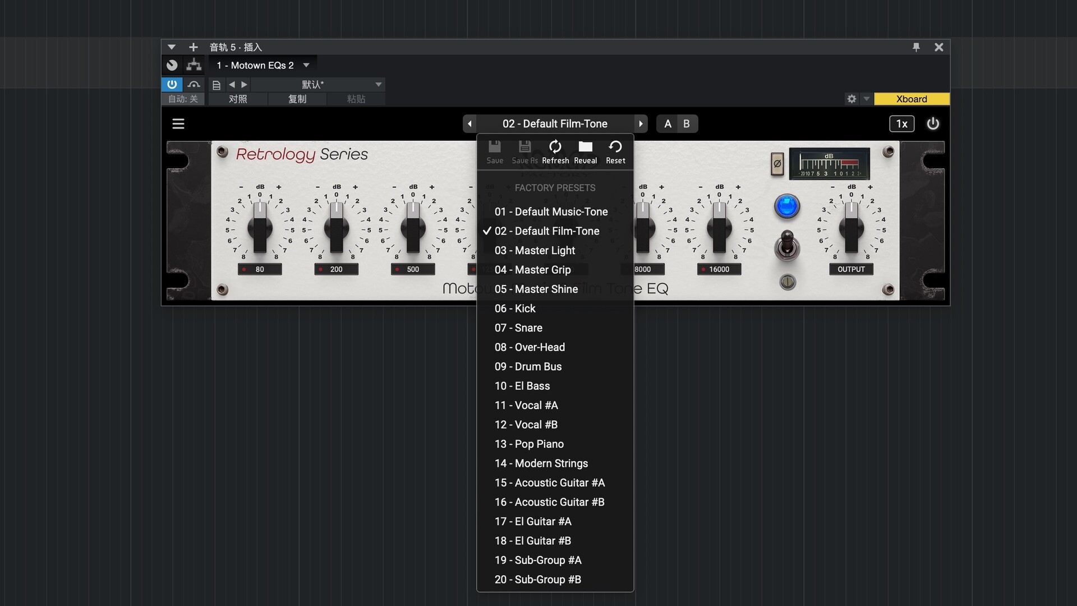Adjust the 500 Hz band slider
1077x606 pixels.
point(413,227)
